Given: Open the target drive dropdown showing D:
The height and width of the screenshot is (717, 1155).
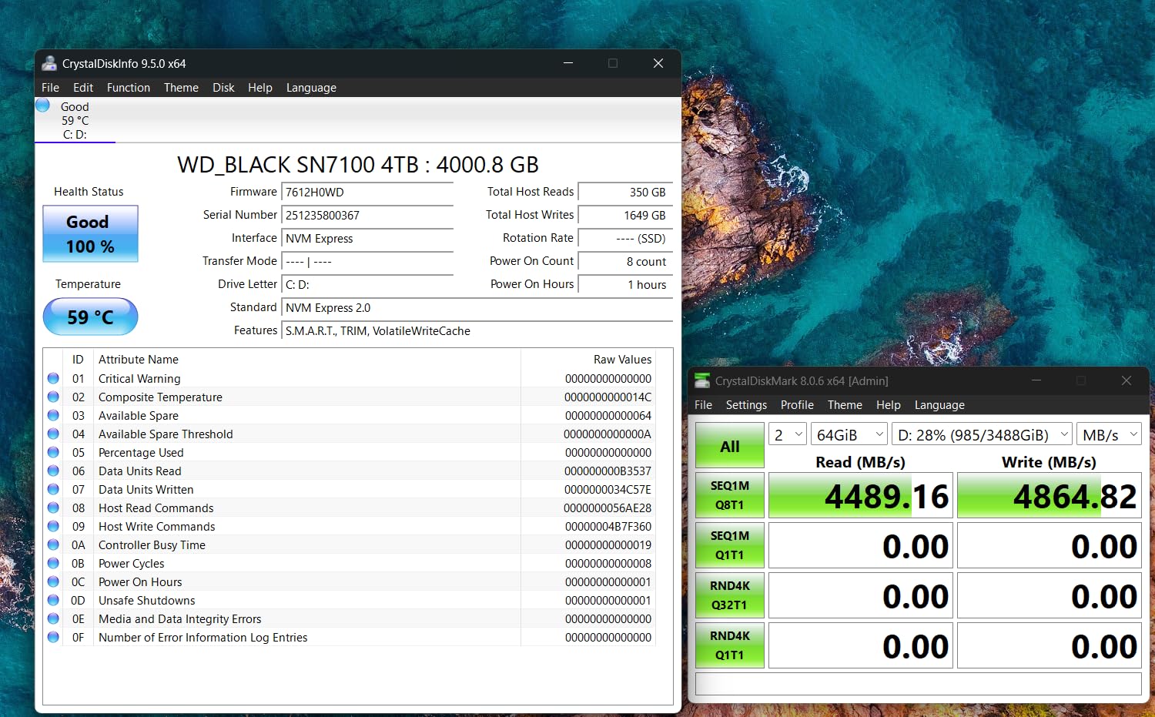Looking at the screenshot, I should 982,434.
